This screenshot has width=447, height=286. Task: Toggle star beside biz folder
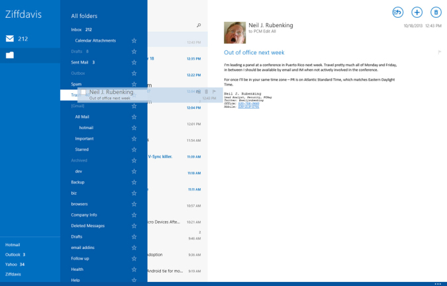click(134, 193)
